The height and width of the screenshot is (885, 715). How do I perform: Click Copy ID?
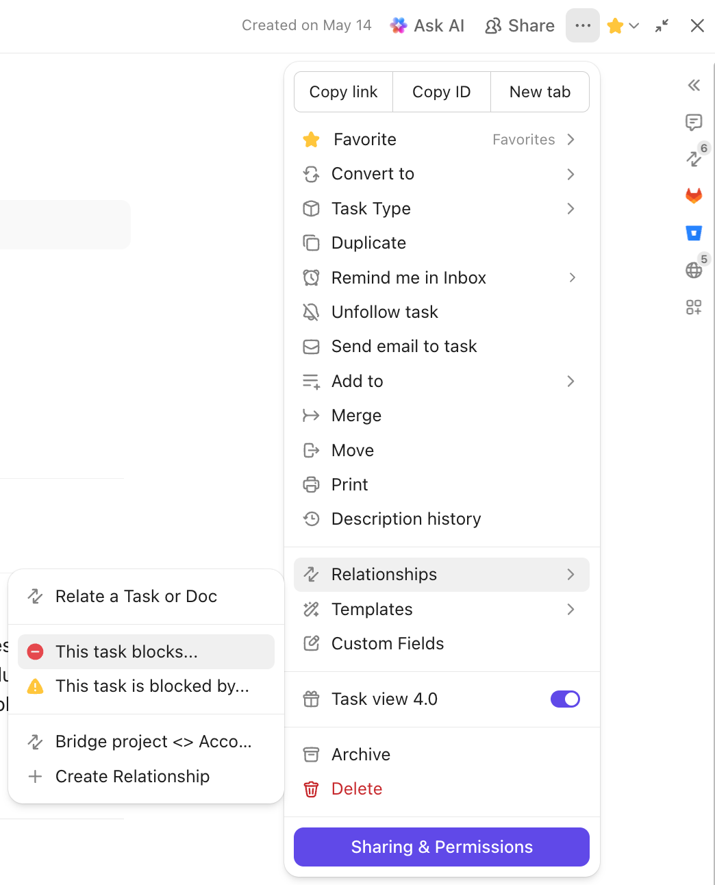coord(441,91)
